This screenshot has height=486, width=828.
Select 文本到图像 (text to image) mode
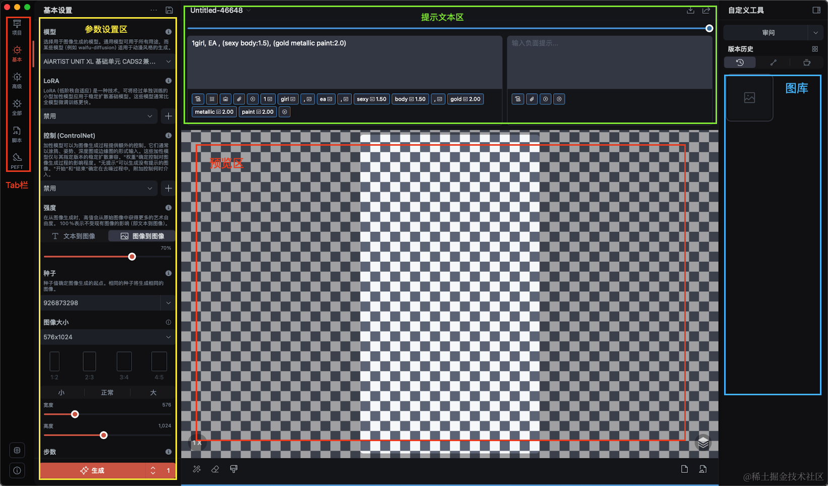tap(74, 236)
